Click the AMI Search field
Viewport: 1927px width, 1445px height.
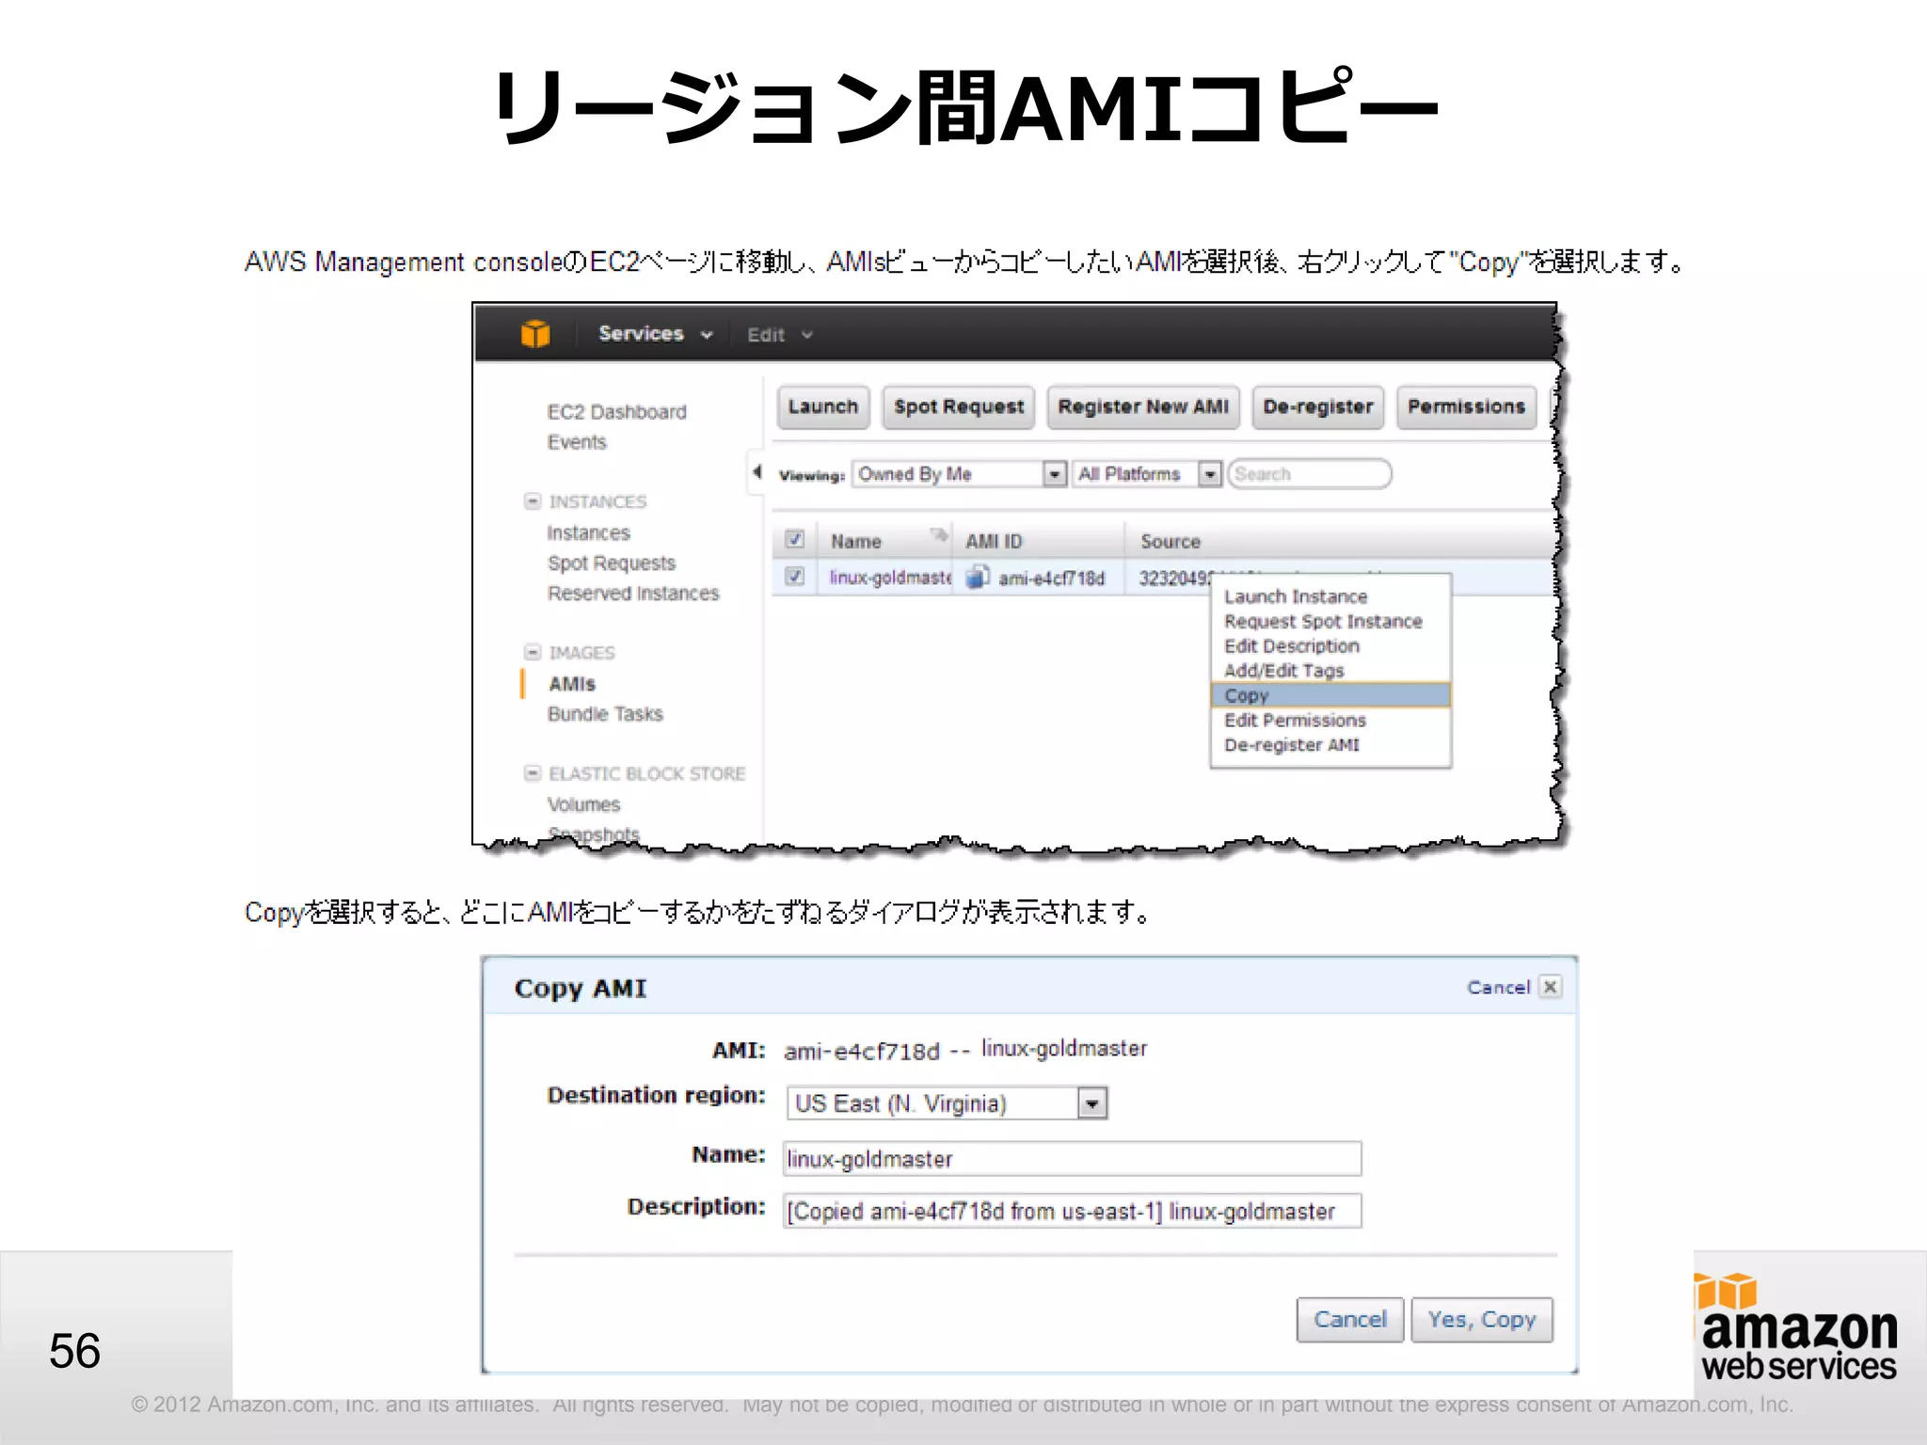(1309, 474)
